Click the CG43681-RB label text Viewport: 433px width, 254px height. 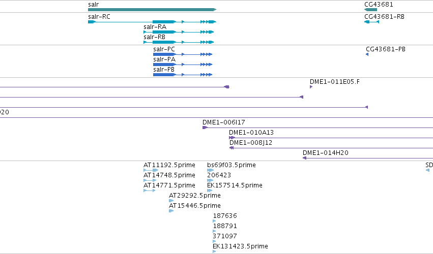point(384,17)
